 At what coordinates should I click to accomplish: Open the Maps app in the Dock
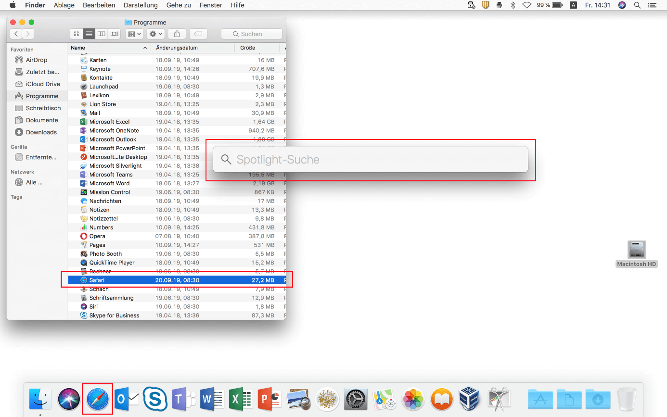tap(385, 399)
